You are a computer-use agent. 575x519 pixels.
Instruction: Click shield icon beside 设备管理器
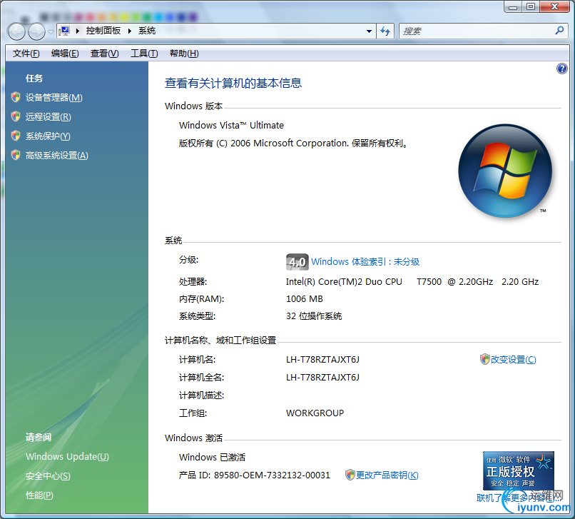(x=16, y=97)
